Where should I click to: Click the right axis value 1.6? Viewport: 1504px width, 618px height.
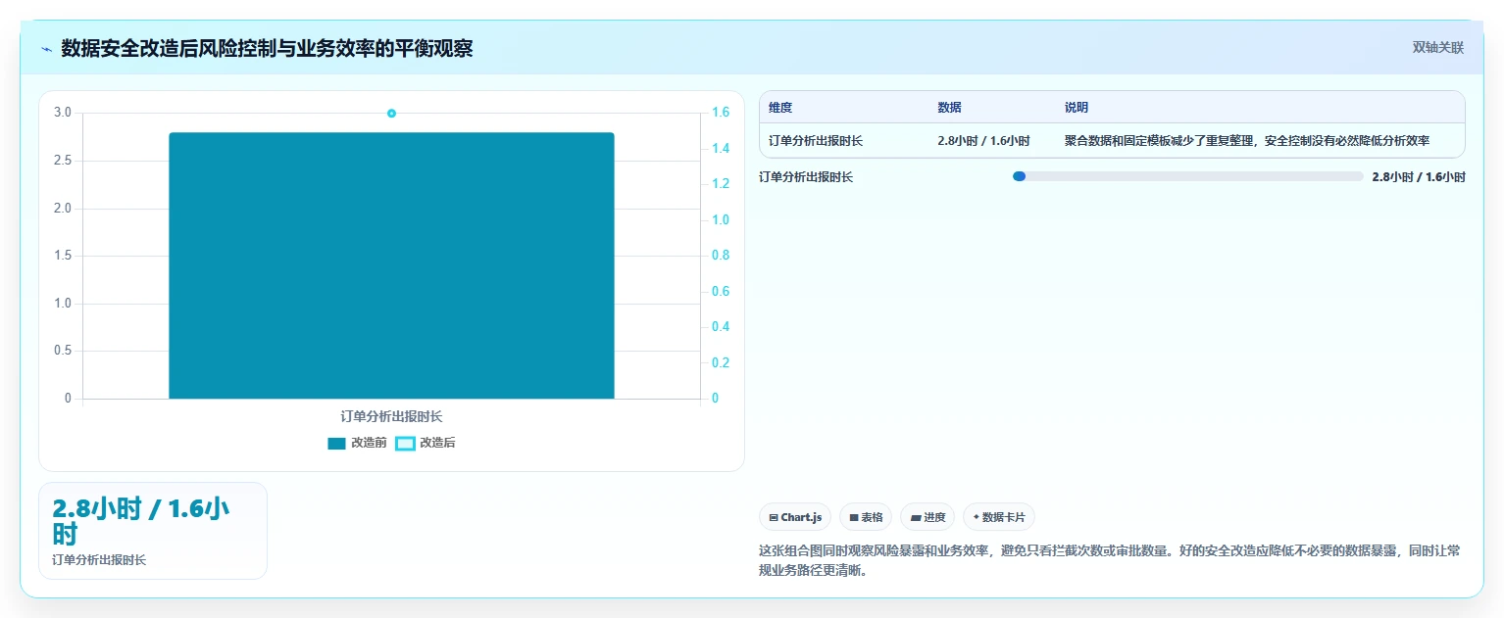[x=721, y=113]
